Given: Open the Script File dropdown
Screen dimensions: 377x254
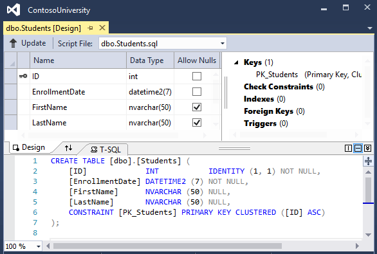Looking at the screenshot, I should click(223, 44).
